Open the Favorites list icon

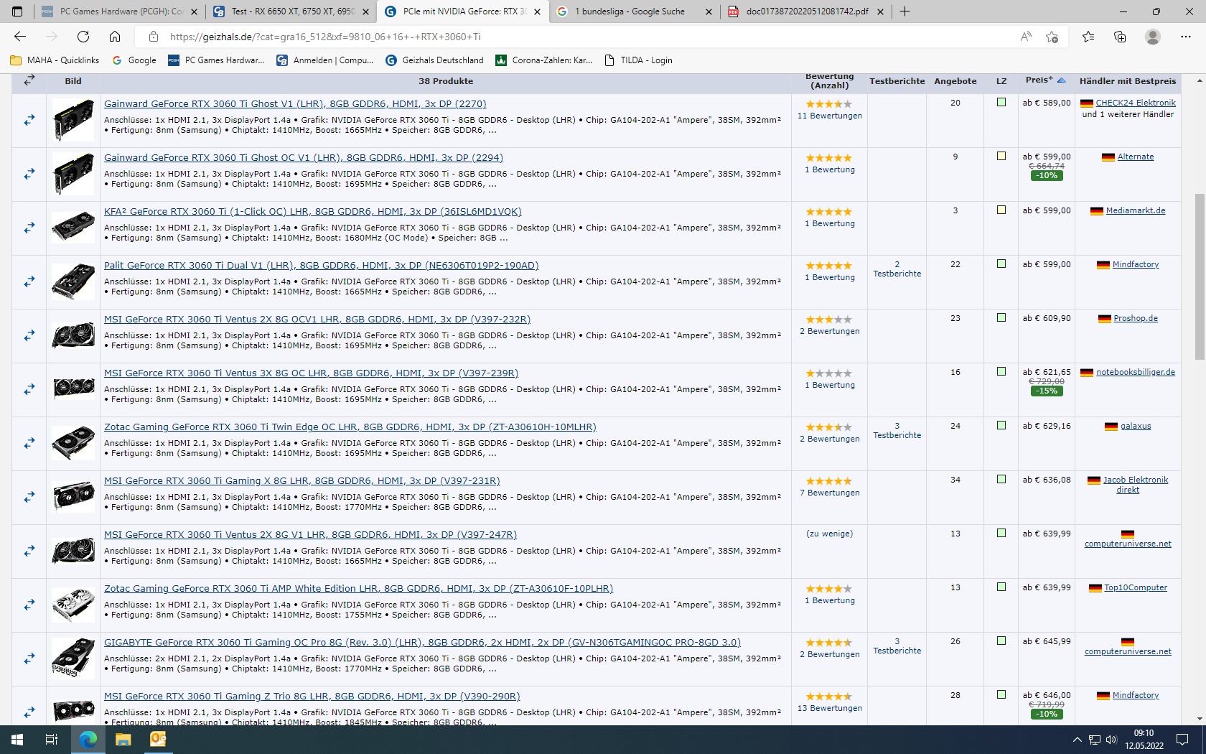1088,37
